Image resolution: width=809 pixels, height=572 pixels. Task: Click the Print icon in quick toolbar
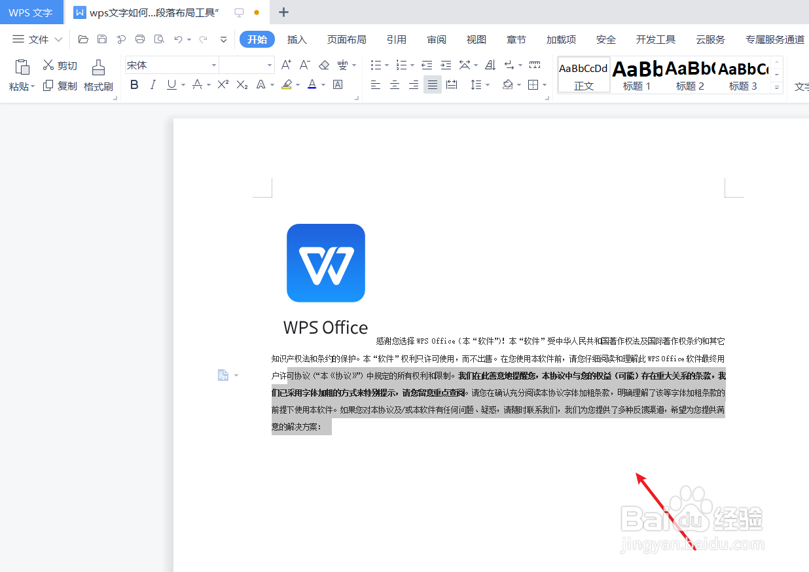pyautogui.click(x=140, y=39)
